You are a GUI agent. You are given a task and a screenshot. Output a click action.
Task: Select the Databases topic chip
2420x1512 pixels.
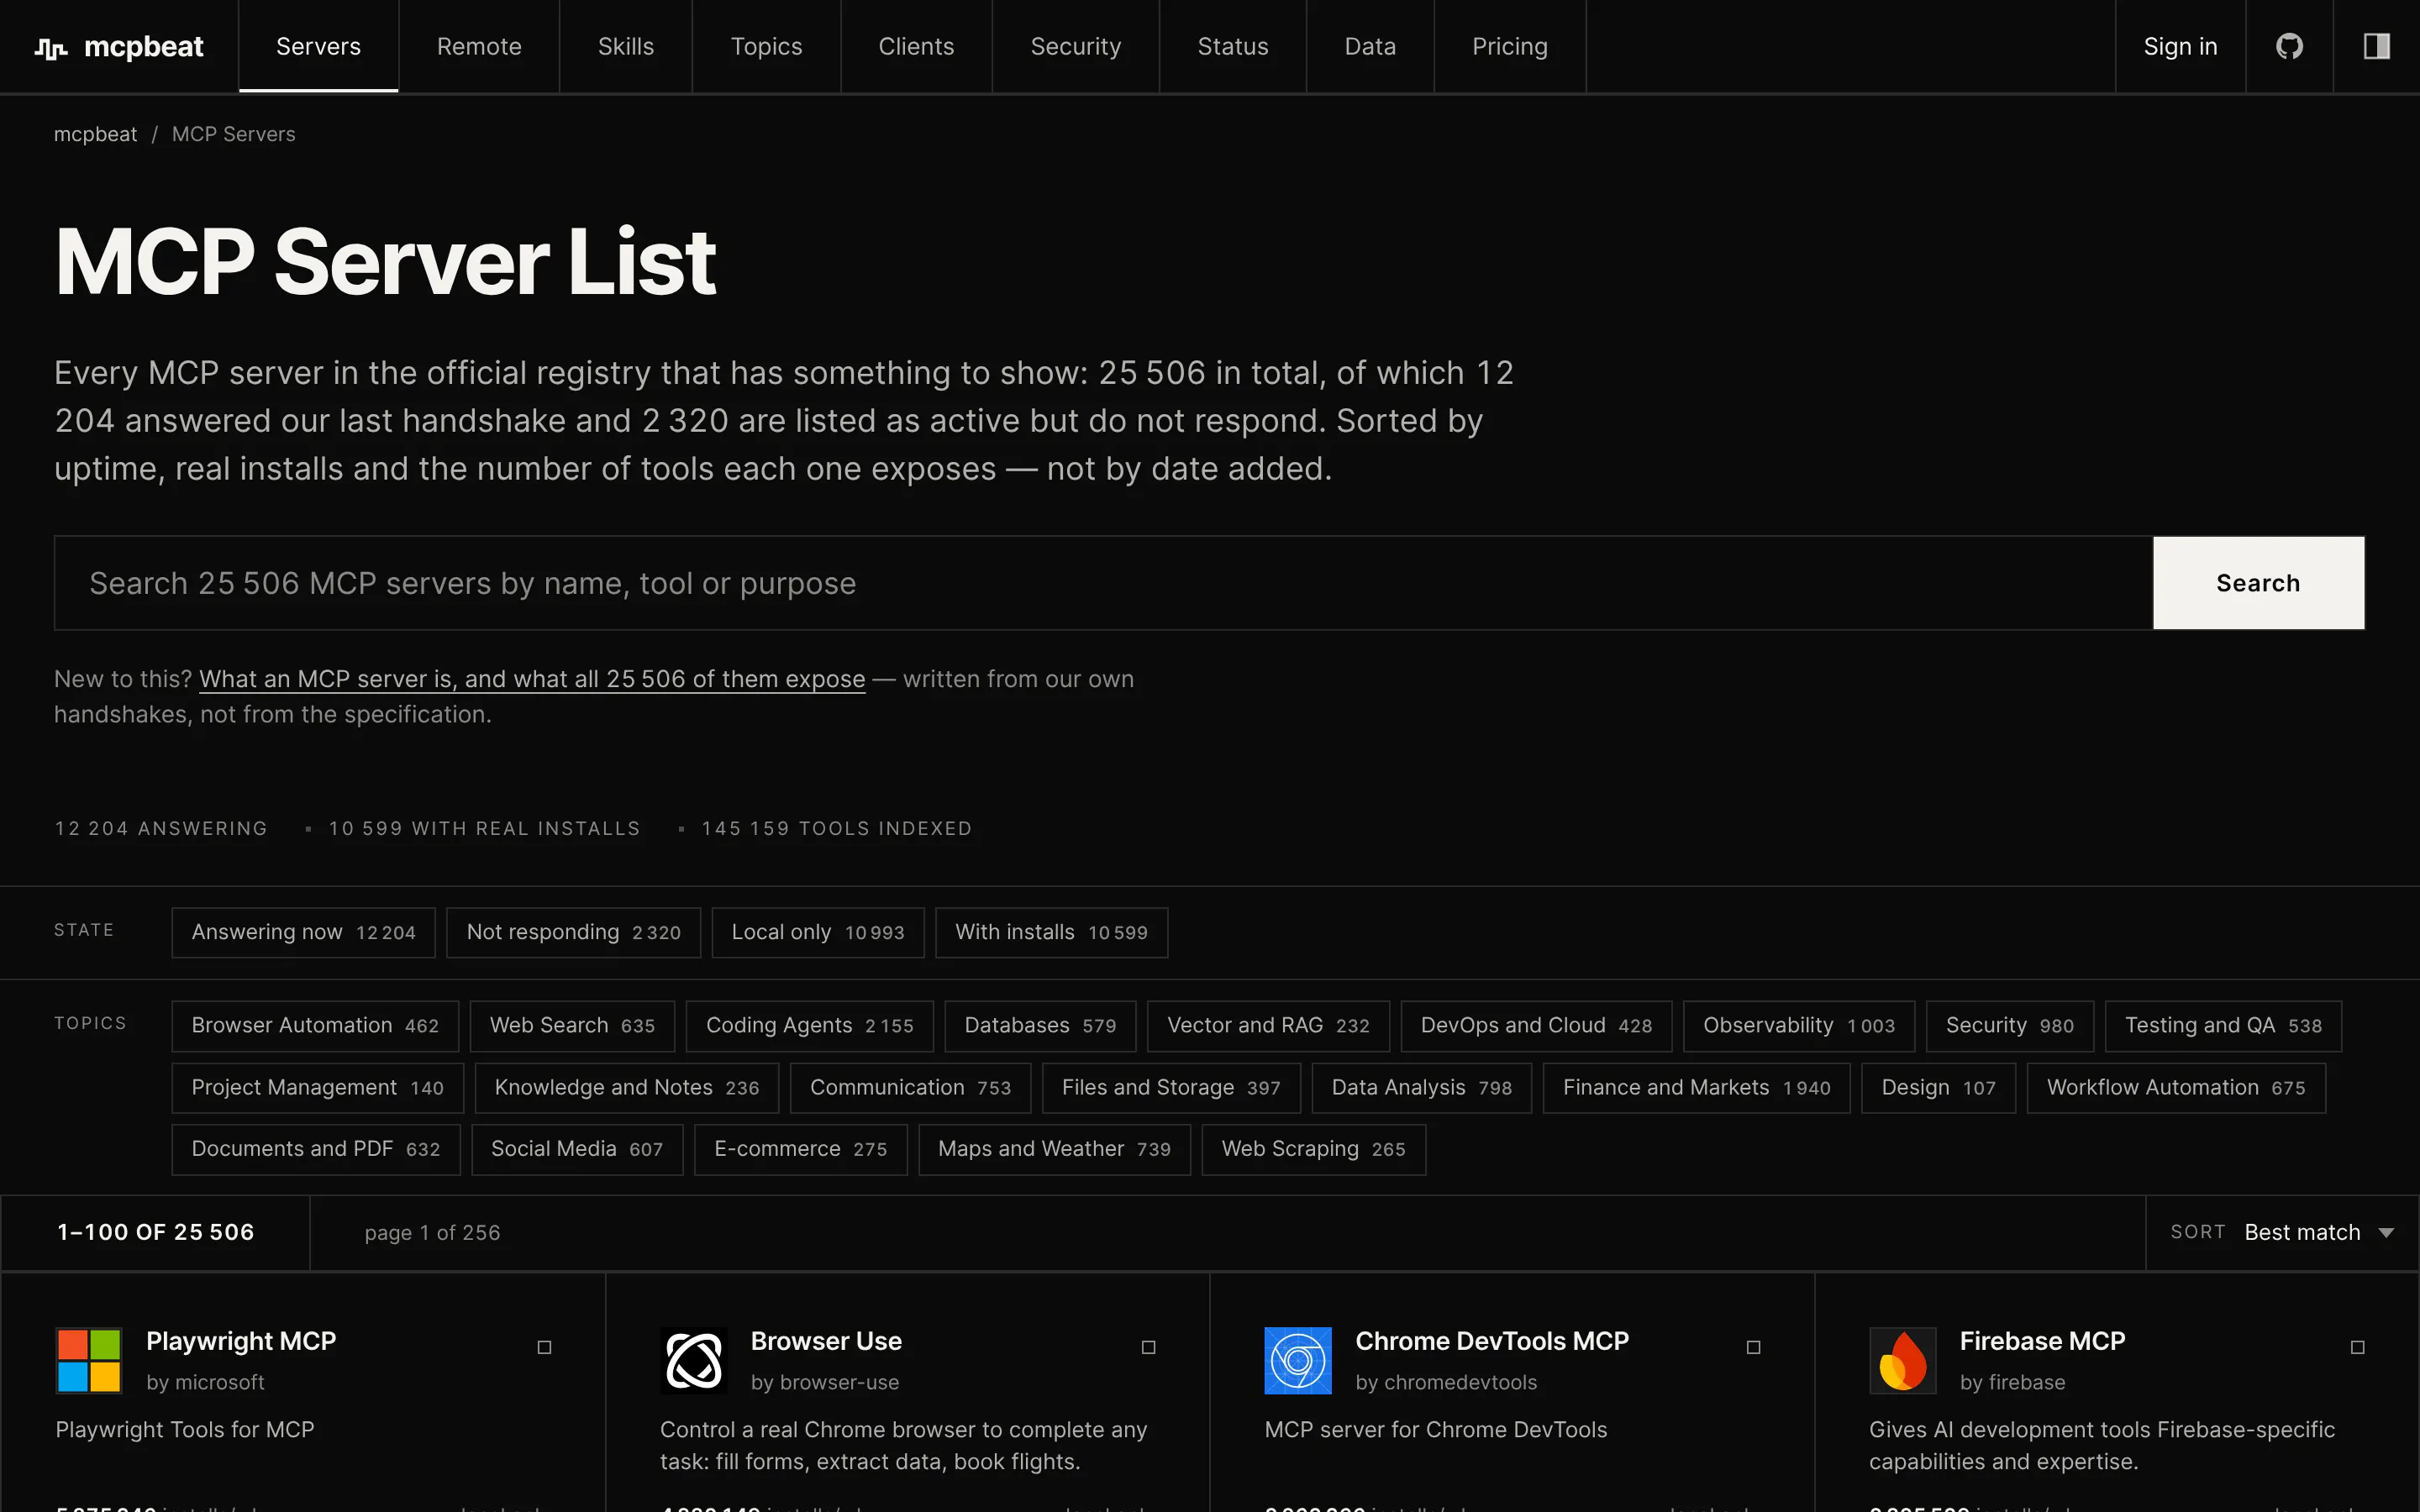tap(1040, 1026)
